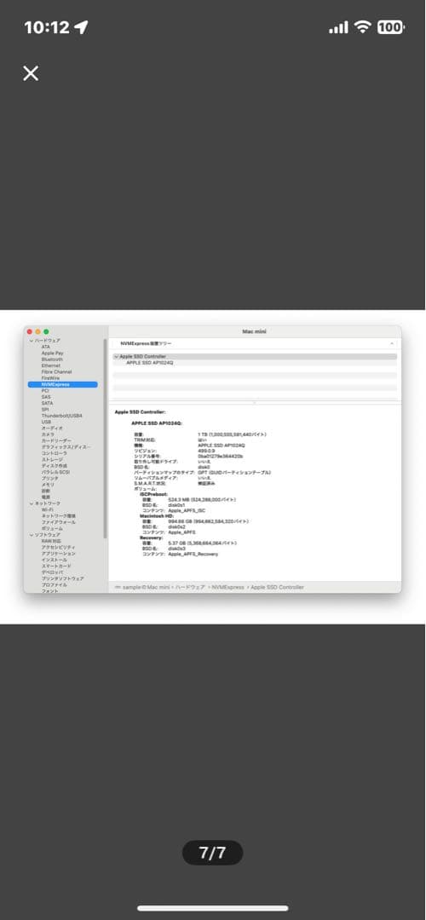Select プリンタソフトウェア in the sidebar
The image size is (426, 920).
pyautogui.click(x=62, y=578)
